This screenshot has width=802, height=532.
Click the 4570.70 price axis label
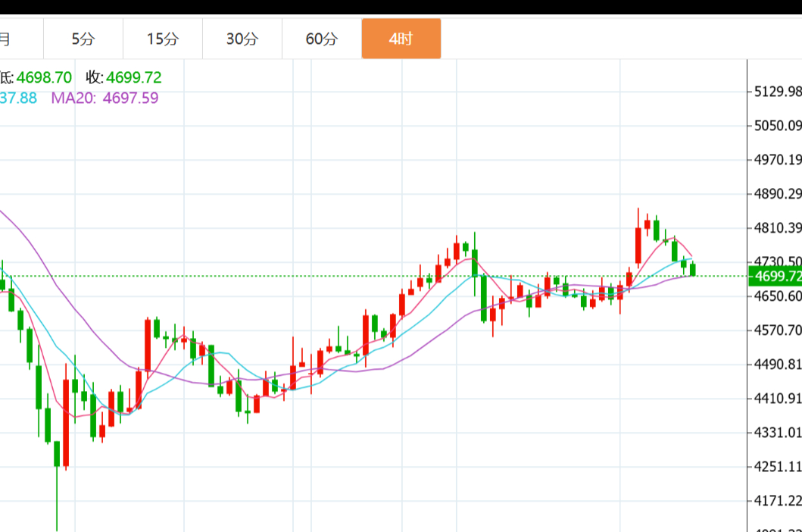point(777,330)
